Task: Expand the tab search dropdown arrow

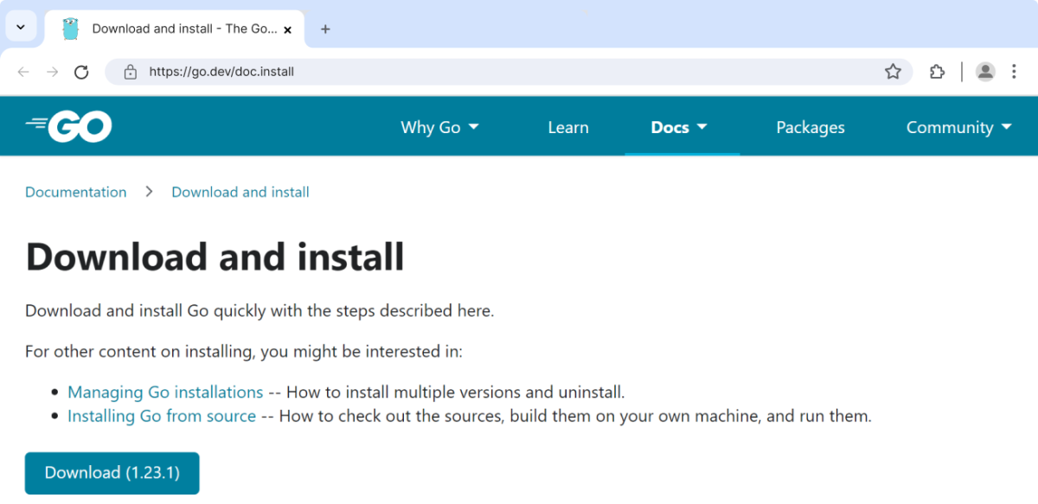Action: coord(21,27)
